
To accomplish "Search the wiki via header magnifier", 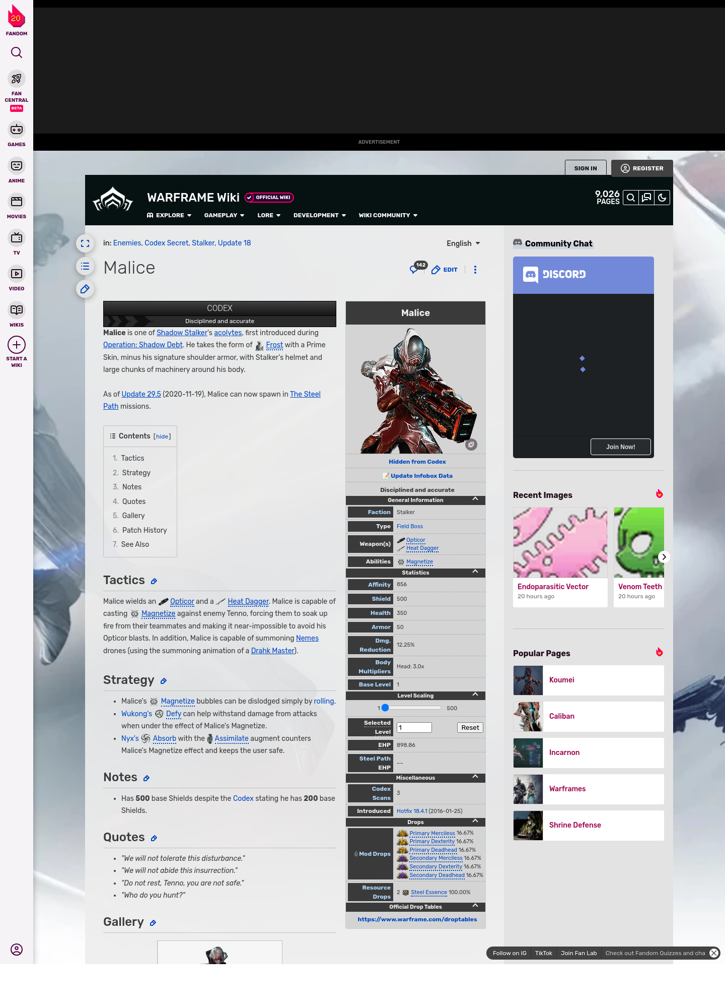I will pyautogui.click(x=631, y=198).
